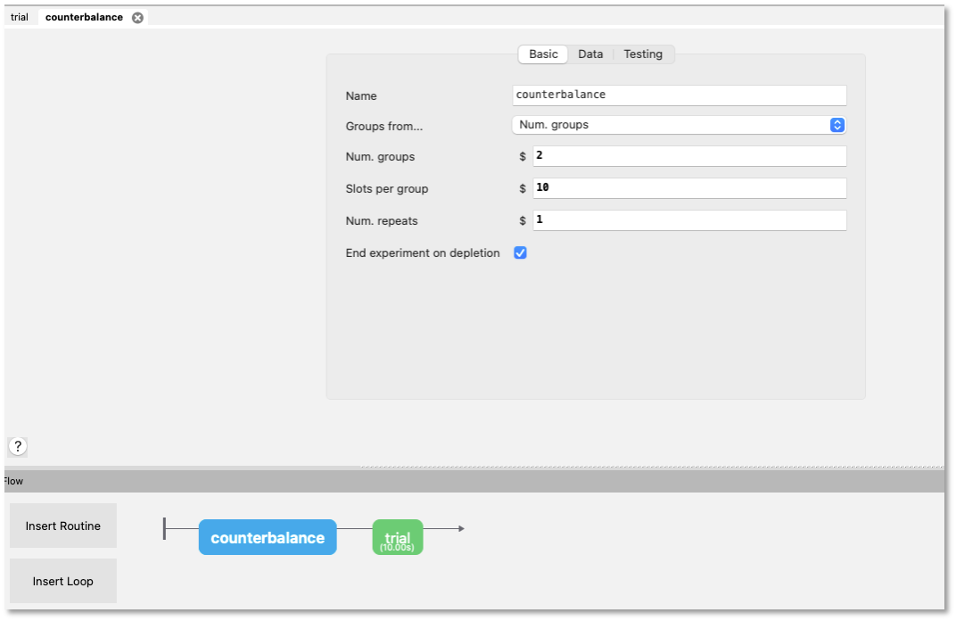Click the Insert Loop button
The height and width of the screenshot is (621, 956).
pyautogui.click(x=62, y=582)
